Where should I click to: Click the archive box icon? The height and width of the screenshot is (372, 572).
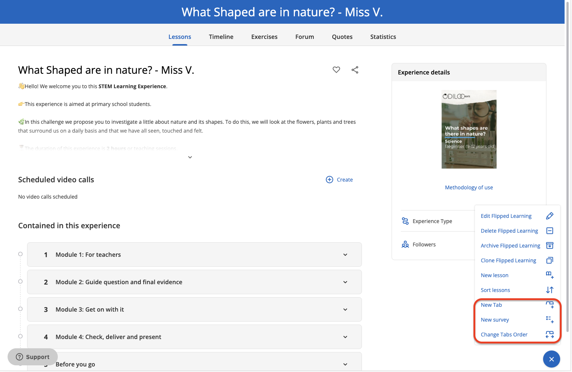coord(550,246)
